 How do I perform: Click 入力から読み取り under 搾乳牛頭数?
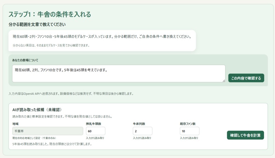(95, 138)
